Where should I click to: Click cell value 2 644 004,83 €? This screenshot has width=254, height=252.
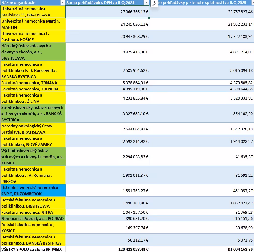point(135,129)
